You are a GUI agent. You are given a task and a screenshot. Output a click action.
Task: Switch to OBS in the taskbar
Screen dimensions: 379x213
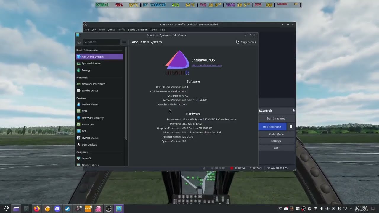pos(109,209)
